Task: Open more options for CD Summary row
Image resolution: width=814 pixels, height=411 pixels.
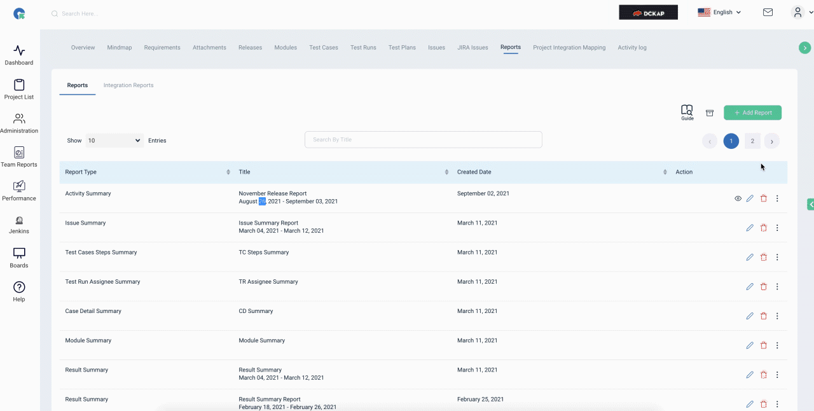Action: (x=777, y=316)
